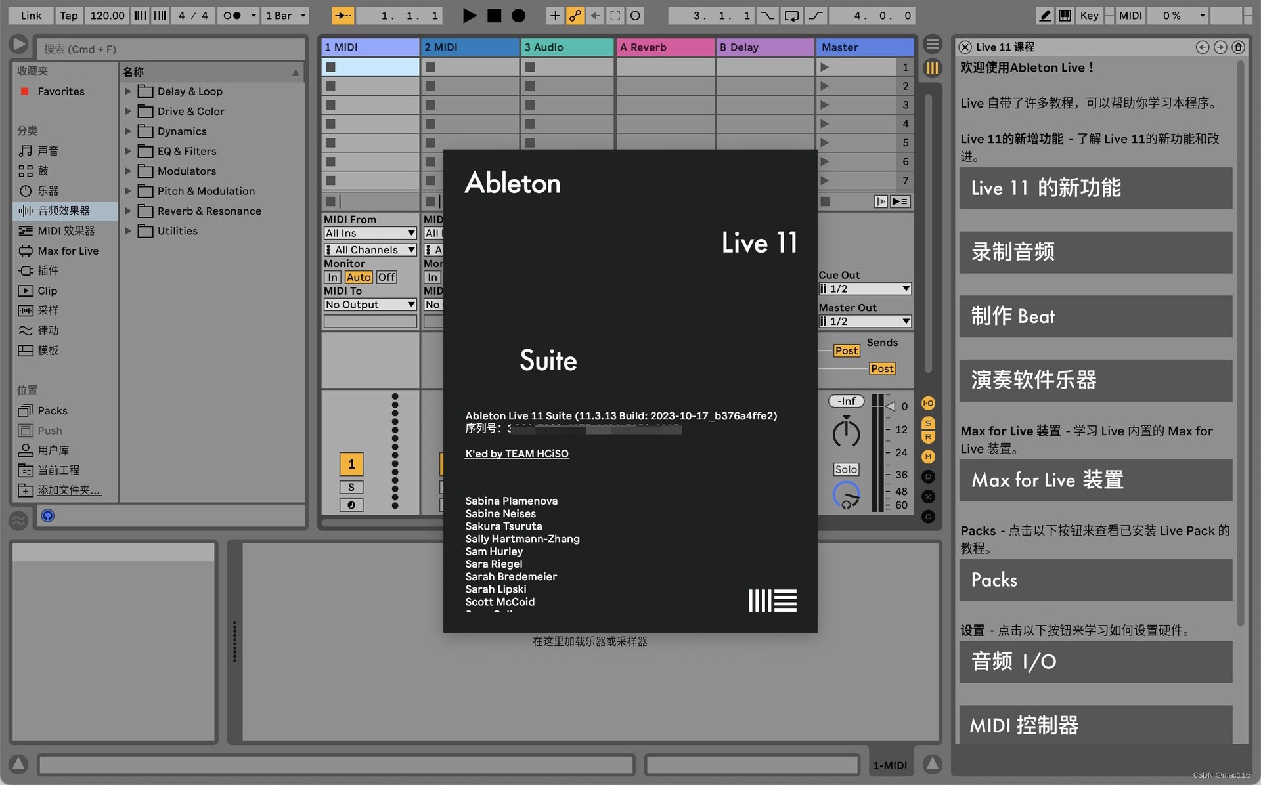
Task: Click the Re-enable Automation arrow icon
Action: click(595, 15)
